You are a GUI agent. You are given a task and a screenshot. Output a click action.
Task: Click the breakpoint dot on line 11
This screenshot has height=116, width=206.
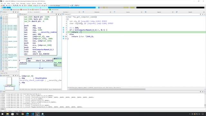(63, 39)
